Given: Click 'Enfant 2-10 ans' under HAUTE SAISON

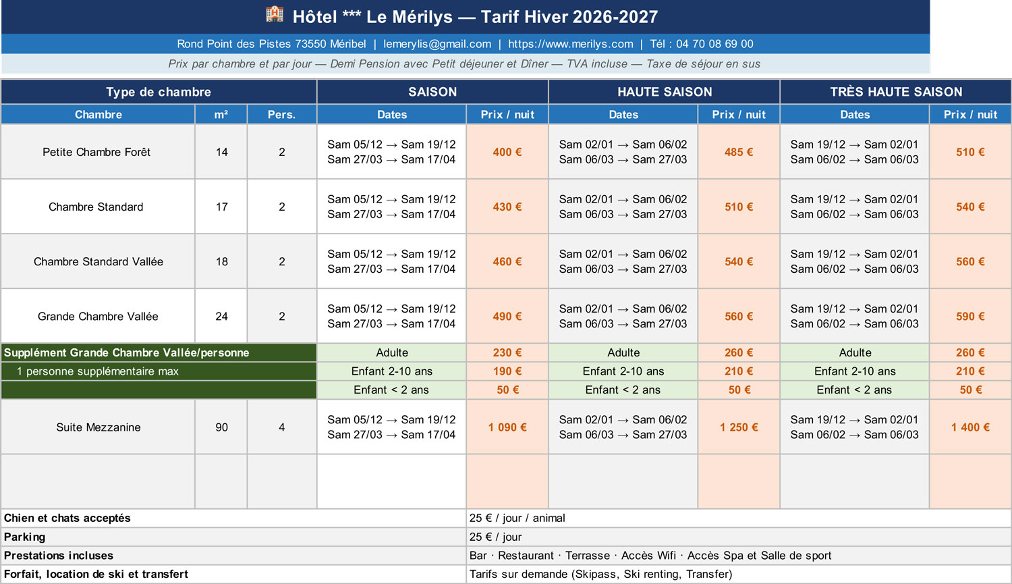Looking at the screenshot, I should [x=623, y=371].
